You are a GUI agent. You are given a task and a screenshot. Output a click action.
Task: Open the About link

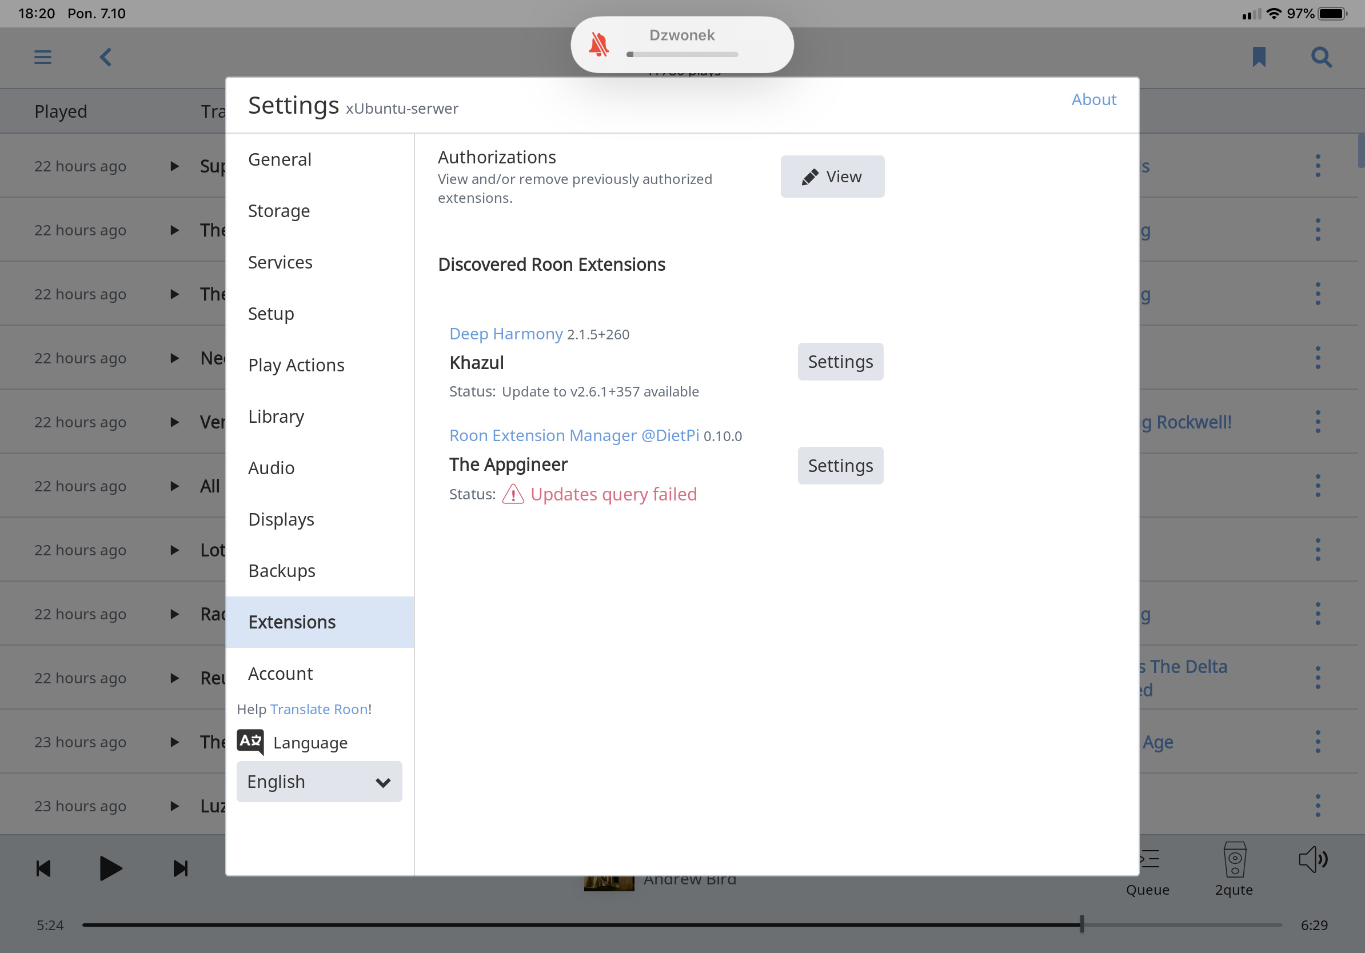pos(1094,99)
